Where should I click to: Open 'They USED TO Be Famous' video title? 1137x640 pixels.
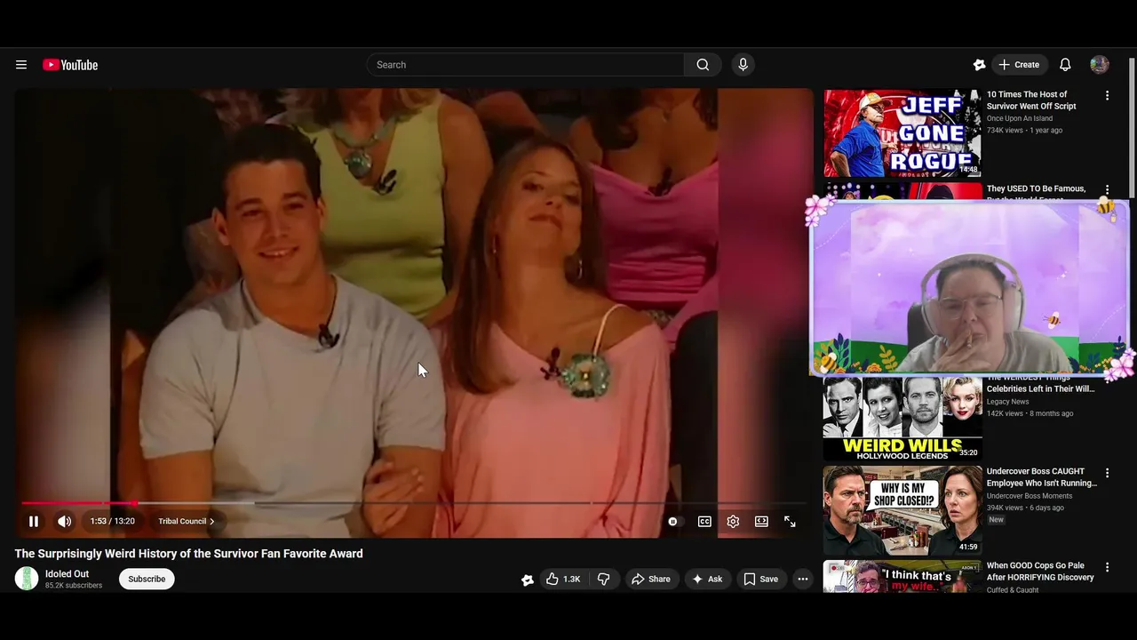pyautogui.click(x=1037, y=189)
